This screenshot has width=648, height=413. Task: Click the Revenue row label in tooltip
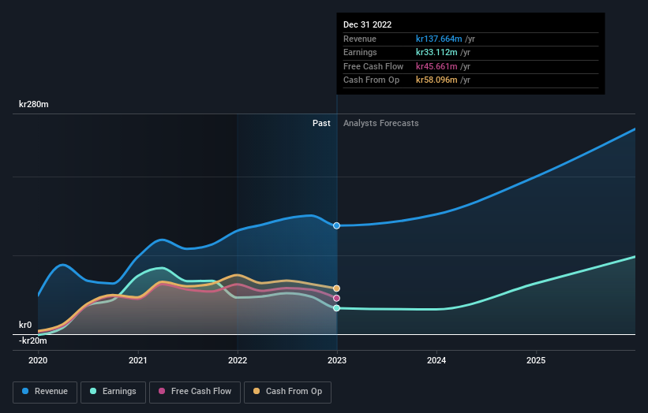360,39
